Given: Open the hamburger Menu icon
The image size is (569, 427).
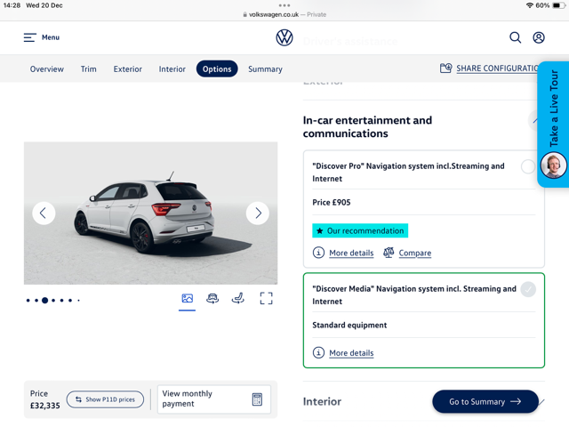Looking at the screenshot, I should [x=29, y=37].
